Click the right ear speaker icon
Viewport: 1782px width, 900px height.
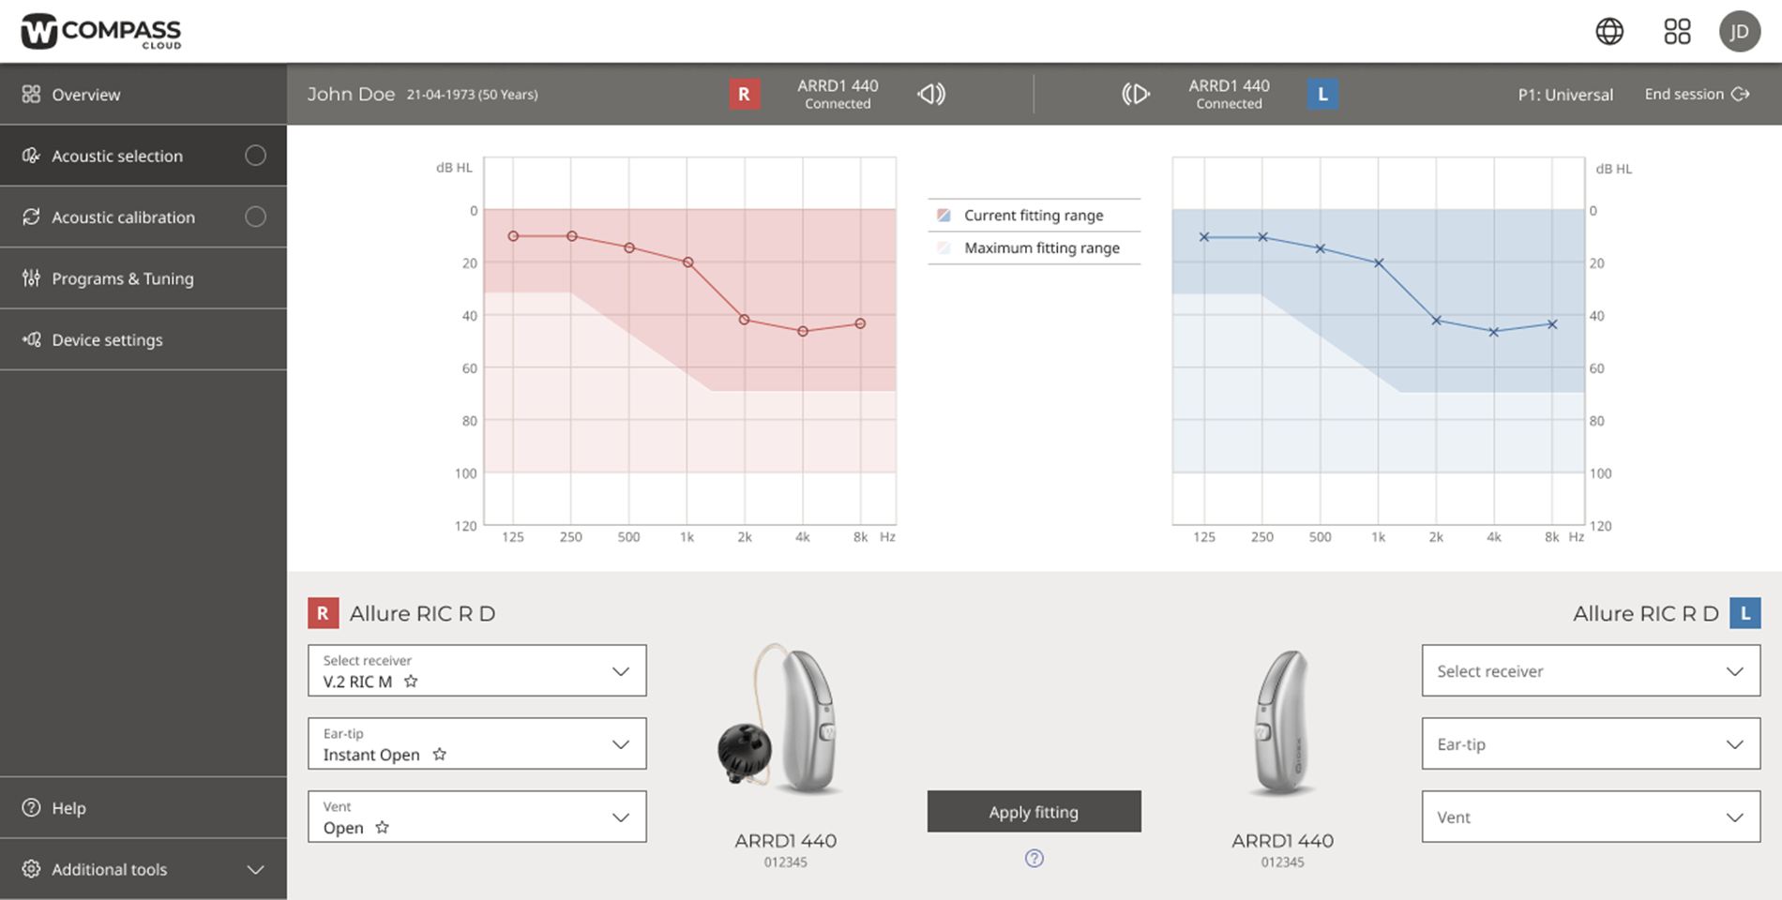click(x=930, y=94)
